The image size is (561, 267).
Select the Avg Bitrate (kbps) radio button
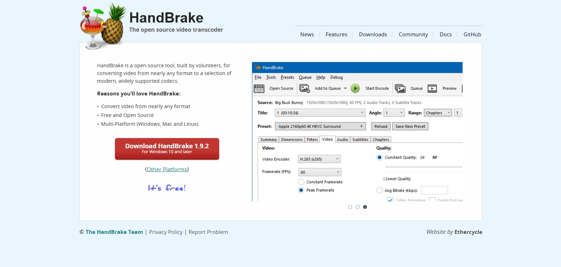379,190
